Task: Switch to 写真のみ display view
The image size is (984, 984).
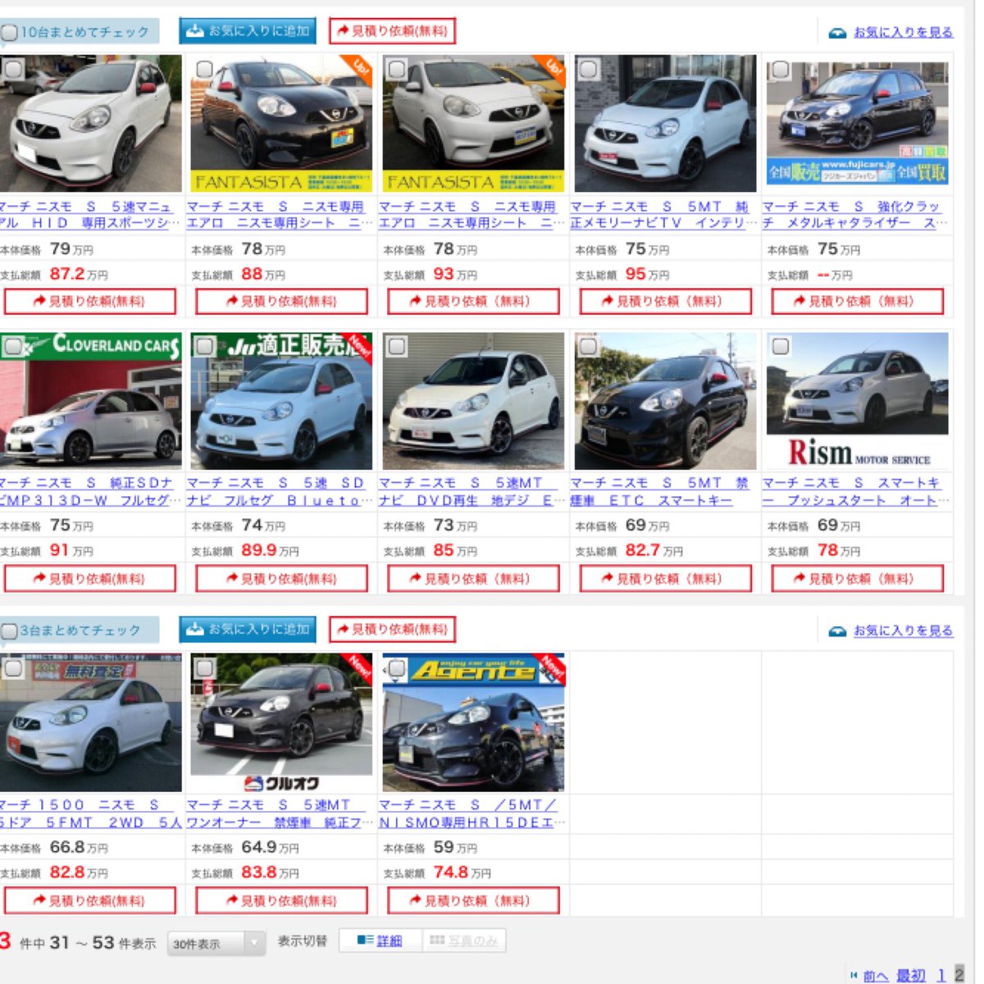Action: [x=464, y=941]
